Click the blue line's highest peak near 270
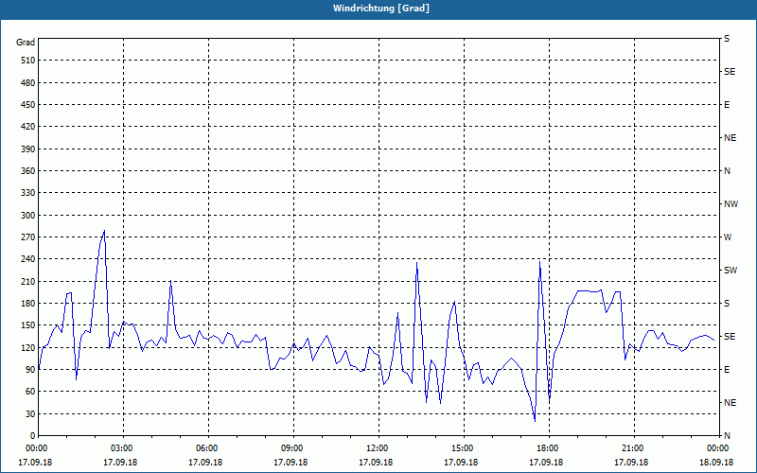Screen dimensions: 757x473 pos(104,231)
